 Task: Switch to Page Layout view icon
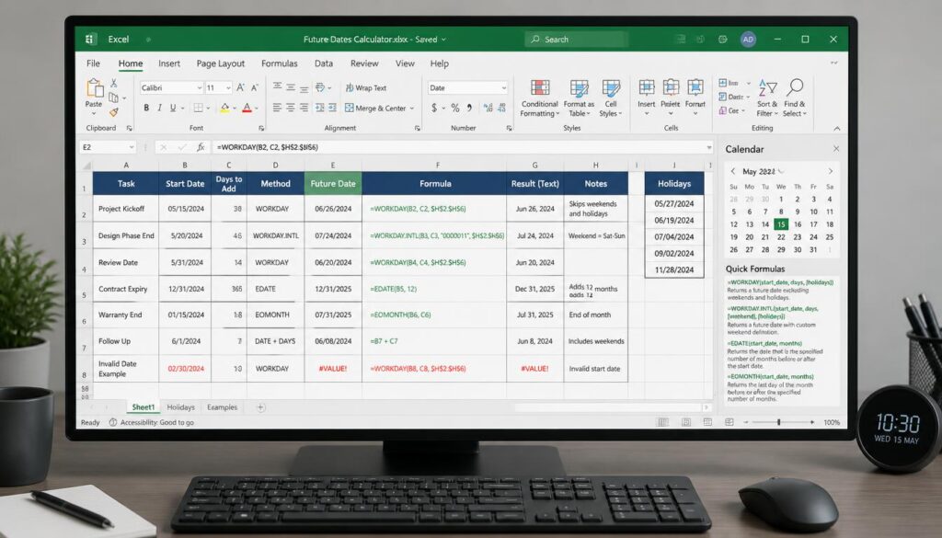point(685,423)
